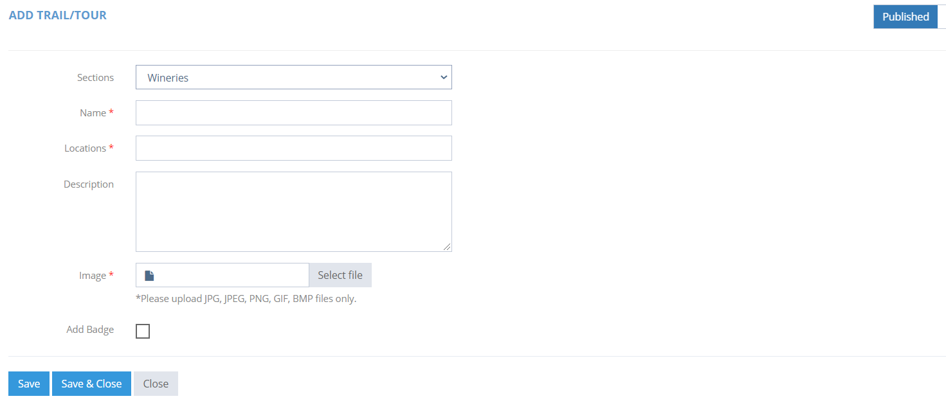Toggle the Published status switch
This screenshot has width=946, height=410.
(x=909, y=17)
